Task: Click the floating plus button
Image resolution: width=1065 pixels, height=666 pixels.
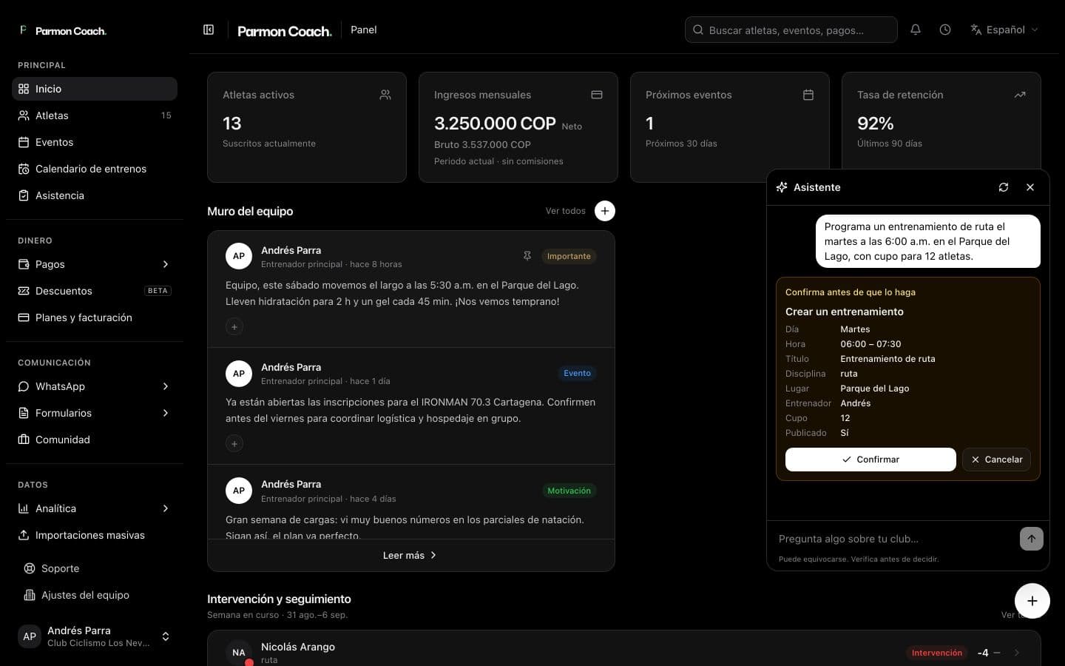Action: coord(1032,601)
